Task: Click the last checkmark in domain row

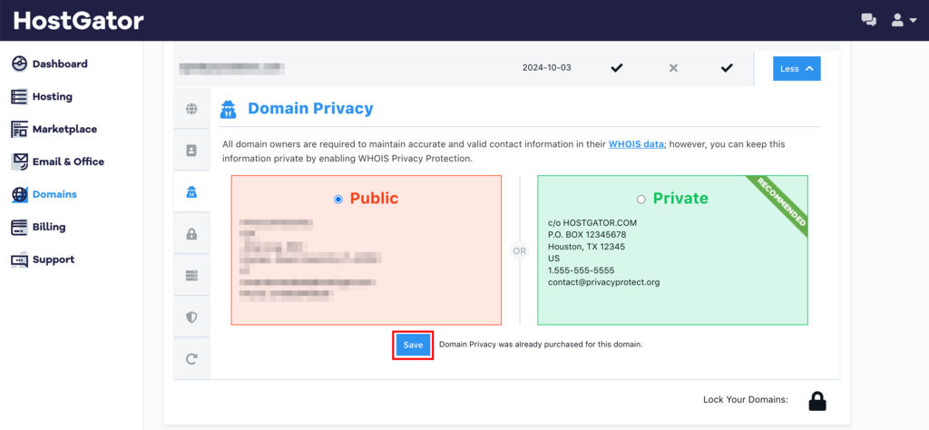Action: (727, 68)
